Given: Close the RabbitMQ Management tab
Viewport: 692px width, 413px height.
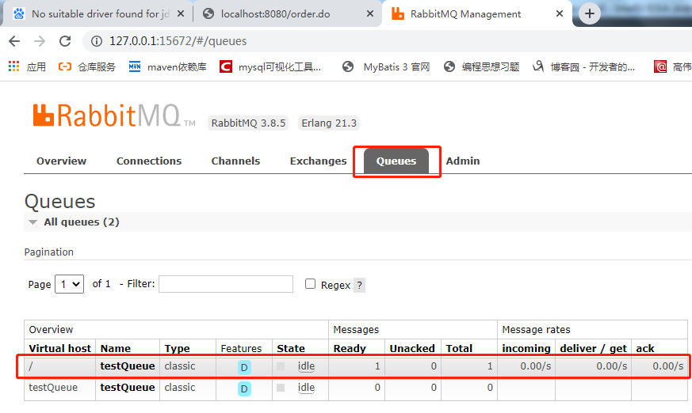Looking at the screenshot, I should tap(559, 13).
